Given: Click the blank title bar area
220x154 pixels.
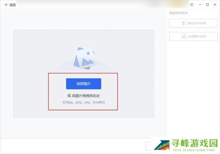Looking at the screenshot, I should (x=103, y=4).
